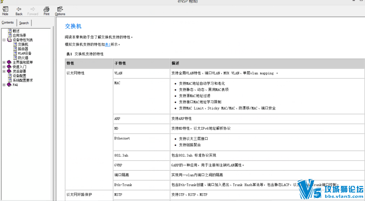This screenshot has width=365, height=201.
Task: Switch to the Search tab
Action: tap(24, 23)
